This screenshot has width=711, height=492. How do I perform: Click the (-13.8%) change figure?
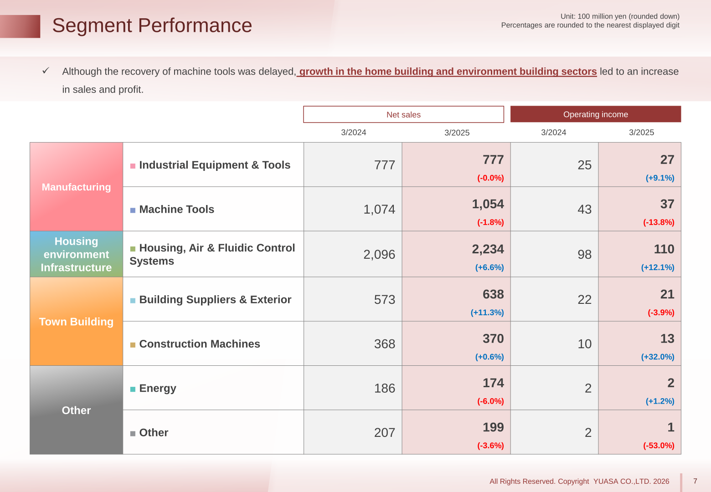coord(659,222)
